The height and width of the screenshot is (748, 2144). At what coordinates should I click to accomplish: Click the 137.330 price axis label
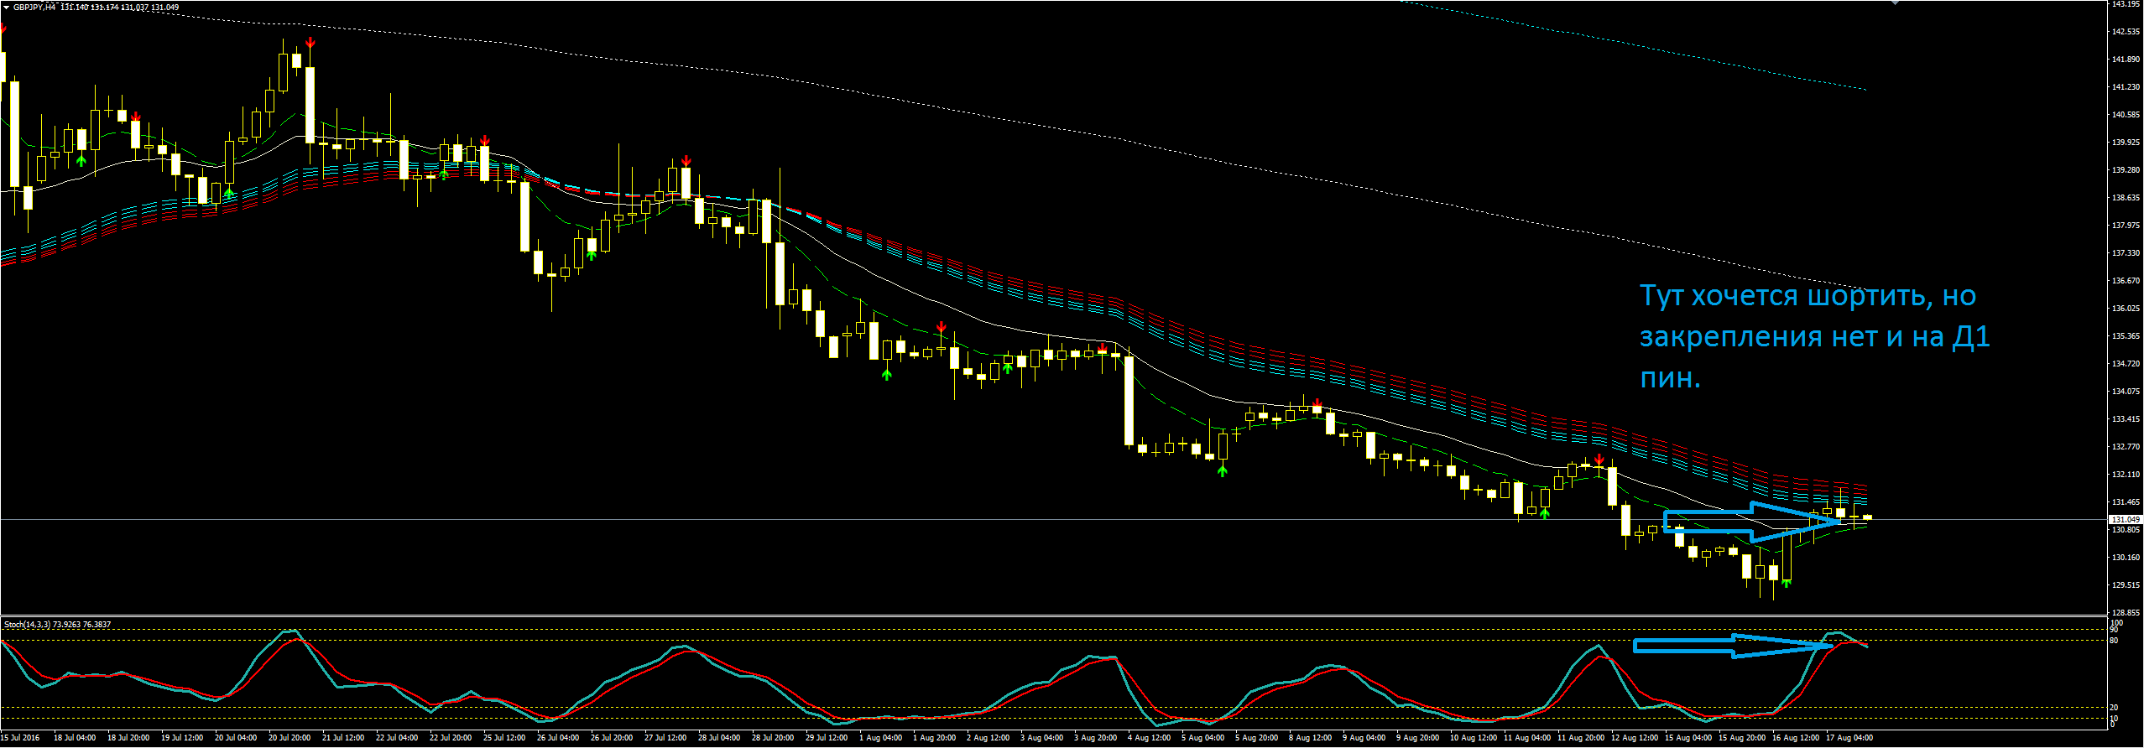pyautogui.click(x=2125, y=253)
